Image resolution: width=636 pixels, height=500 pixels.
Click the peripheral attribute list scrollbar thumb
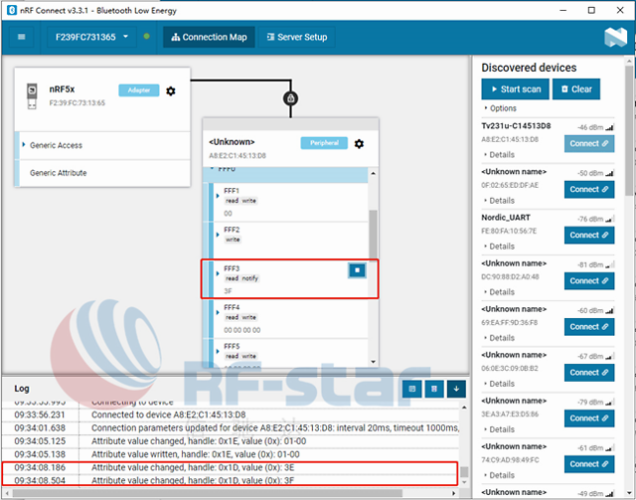pos(374,235)
